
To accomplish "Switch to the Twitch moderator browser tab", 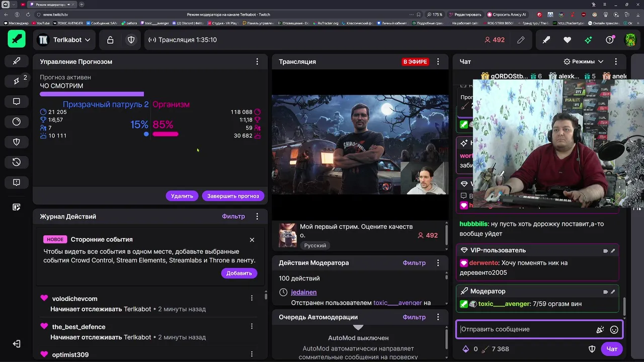I will pos(51,5).
